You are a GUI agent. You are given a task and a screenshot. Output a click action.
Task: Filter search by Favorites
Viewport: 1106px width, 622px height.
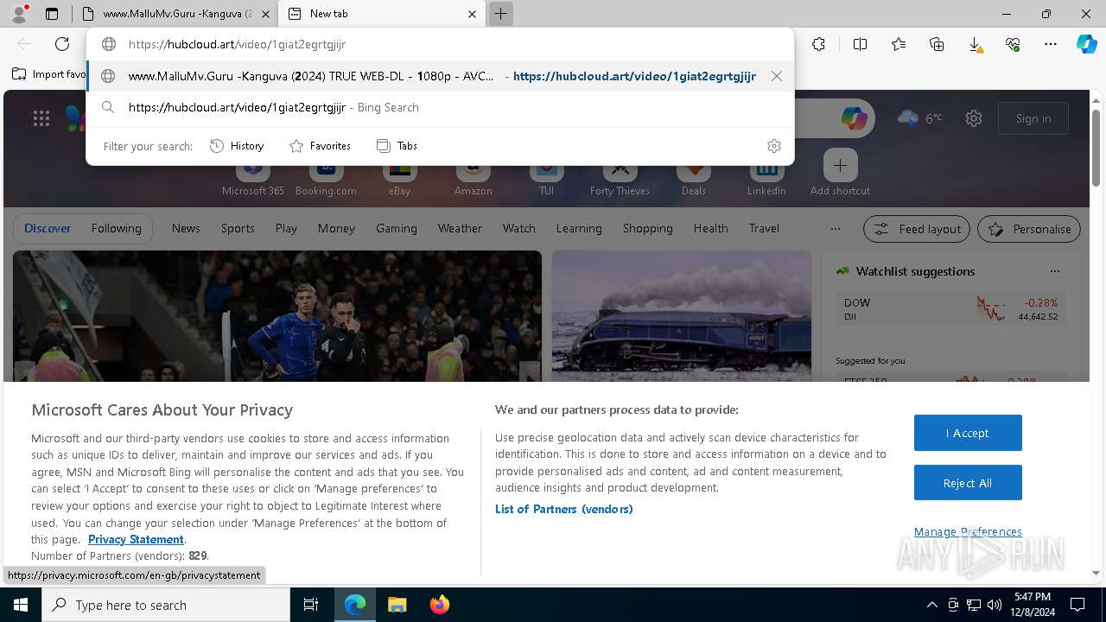point(320,146)
